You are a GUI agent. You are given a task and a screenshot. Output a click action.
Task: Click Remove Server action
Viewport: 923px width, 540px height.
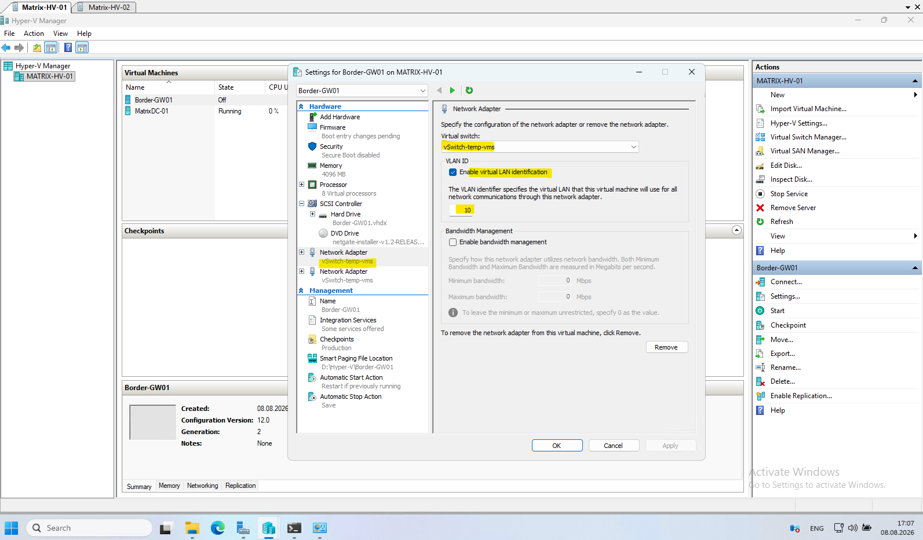click(x=793, y=208)
